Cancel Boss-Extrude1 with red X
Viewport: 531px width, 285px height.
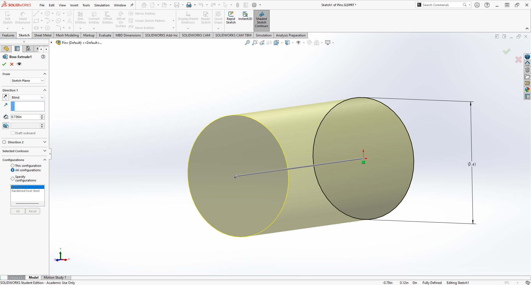pos(12,64)
